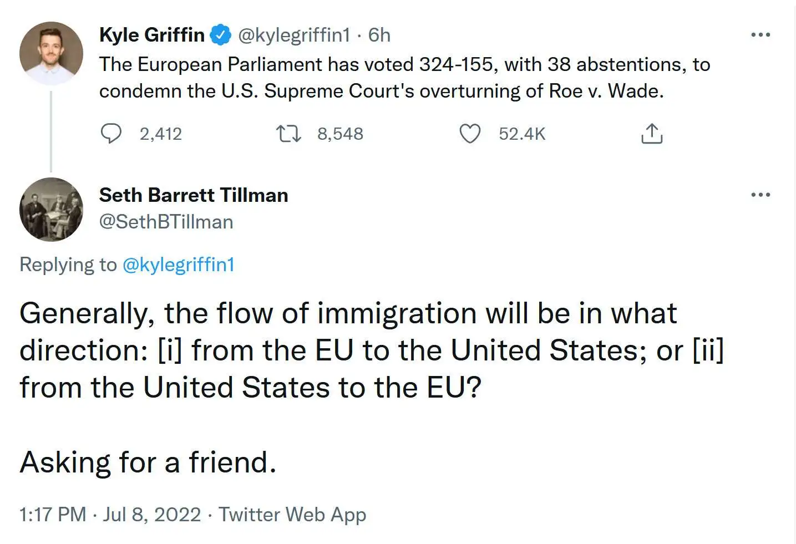Screen dimensions: 796x544
Task: Click the @SethBTillman handle
Action: tap(166, 222)
